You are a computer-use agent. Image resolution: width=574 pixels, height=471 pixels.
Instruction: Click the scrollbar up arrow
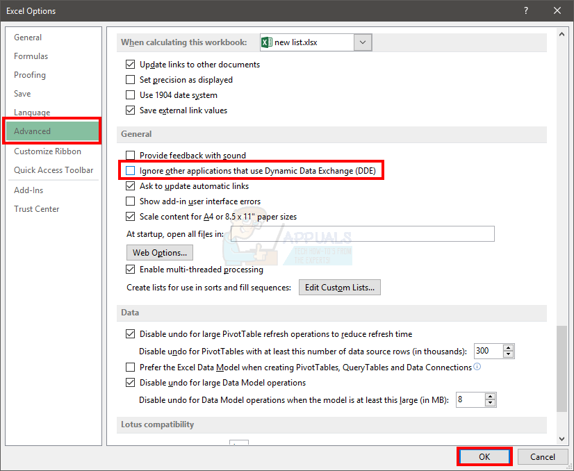(561, 35)
